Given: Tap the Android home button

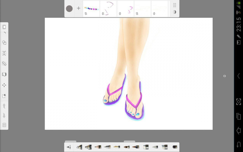Looking at the screenshot, I should tap(239, 131).
